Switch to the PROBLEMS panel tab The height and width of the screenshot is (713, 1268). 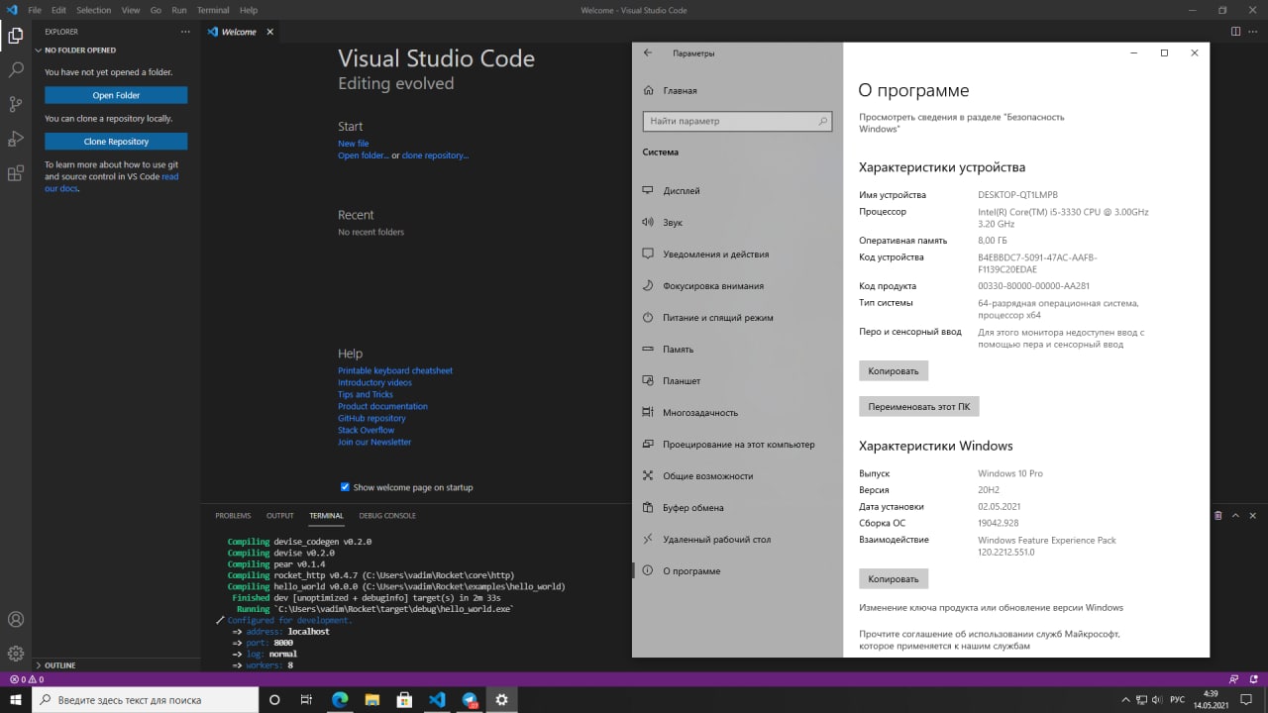233,516
